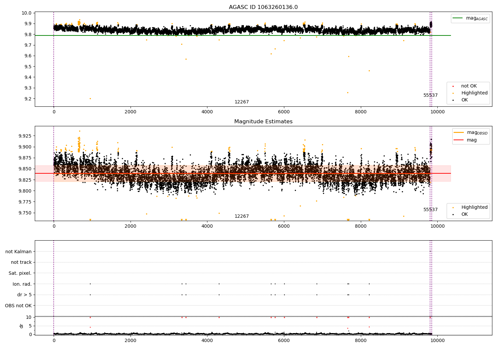Click the "Sat. pixel." row label
Image resolution: width=497 pixels, height=348 pixels.
point(20,273)
